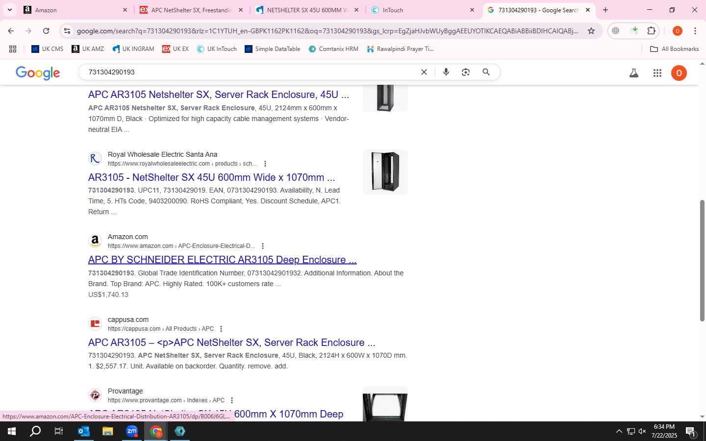Close the Amazon tab
The width and height of the screenshot is (706, 441).
coord(125,10)
